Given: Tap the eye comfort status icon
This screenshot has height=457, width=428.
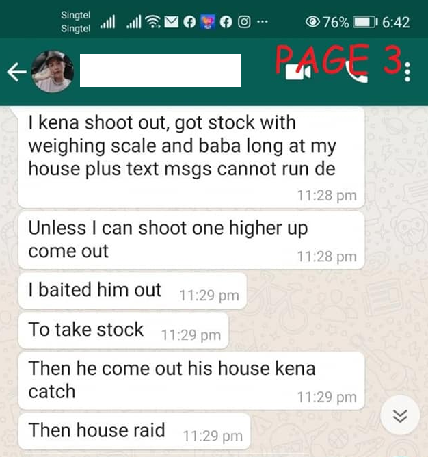Looking at the screenshot, I should 312,22.
